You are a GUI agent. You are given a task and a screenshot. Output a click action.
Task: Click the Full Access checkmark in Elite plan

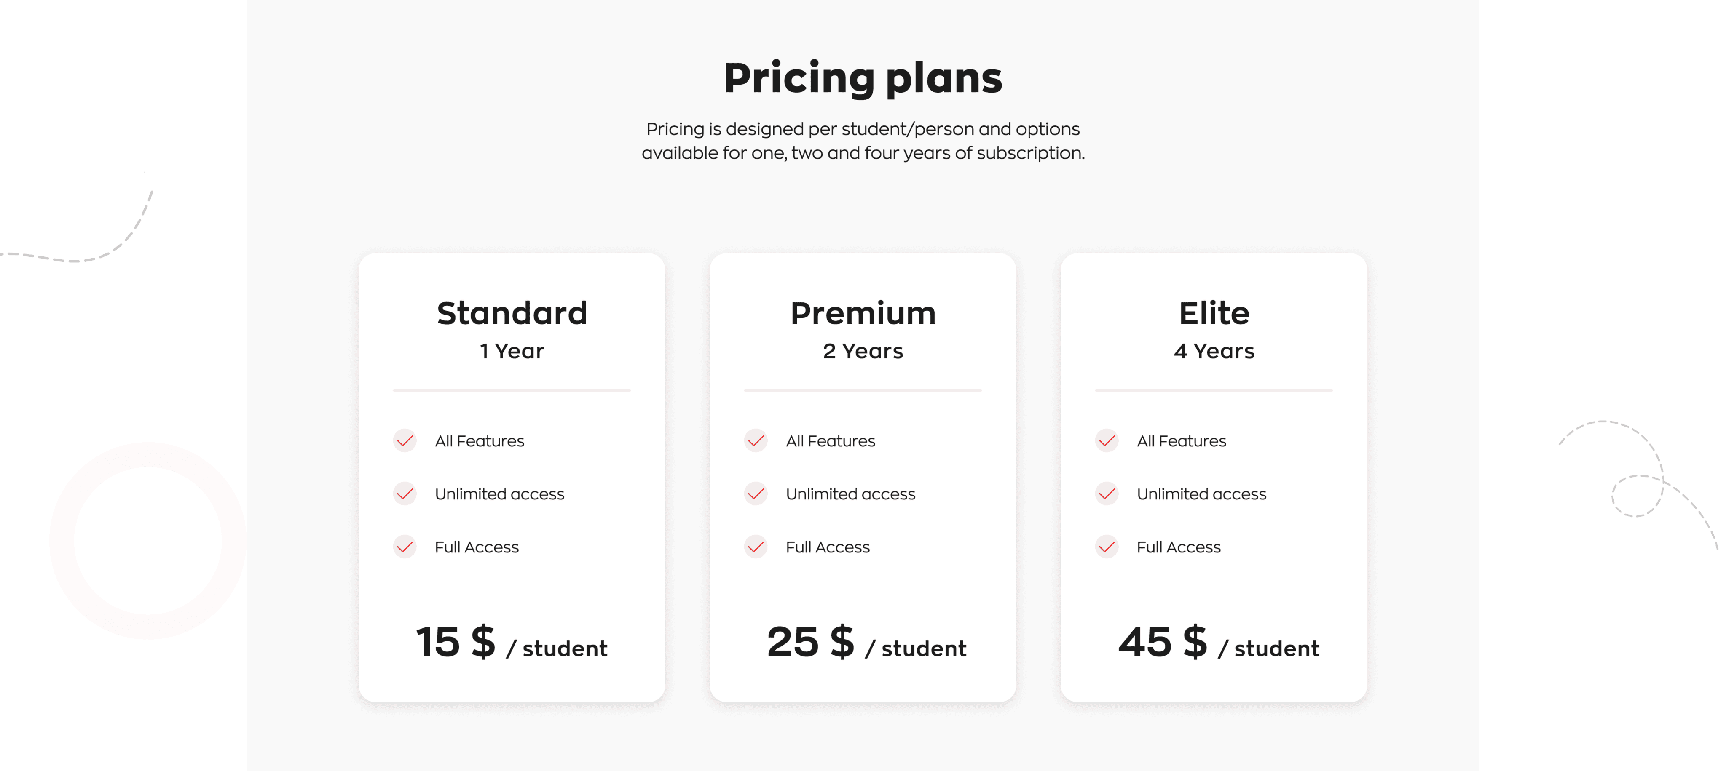(x=1107, y=547)
